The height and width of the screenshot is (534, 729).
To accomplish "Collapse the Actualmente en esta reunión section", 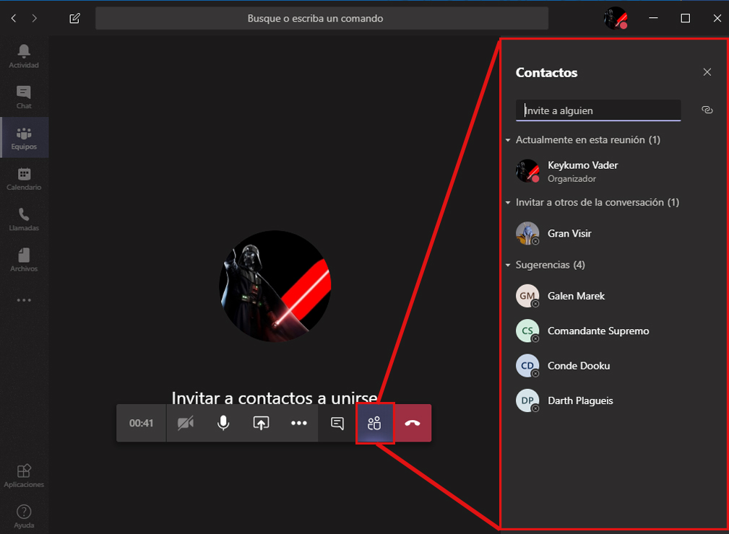I will (x=508, y=139).
